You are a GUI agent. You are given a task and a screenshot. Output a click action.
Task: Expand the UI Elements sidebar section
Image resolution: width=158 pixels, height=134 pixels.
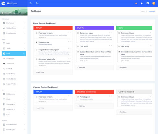[x=14, y=94]
